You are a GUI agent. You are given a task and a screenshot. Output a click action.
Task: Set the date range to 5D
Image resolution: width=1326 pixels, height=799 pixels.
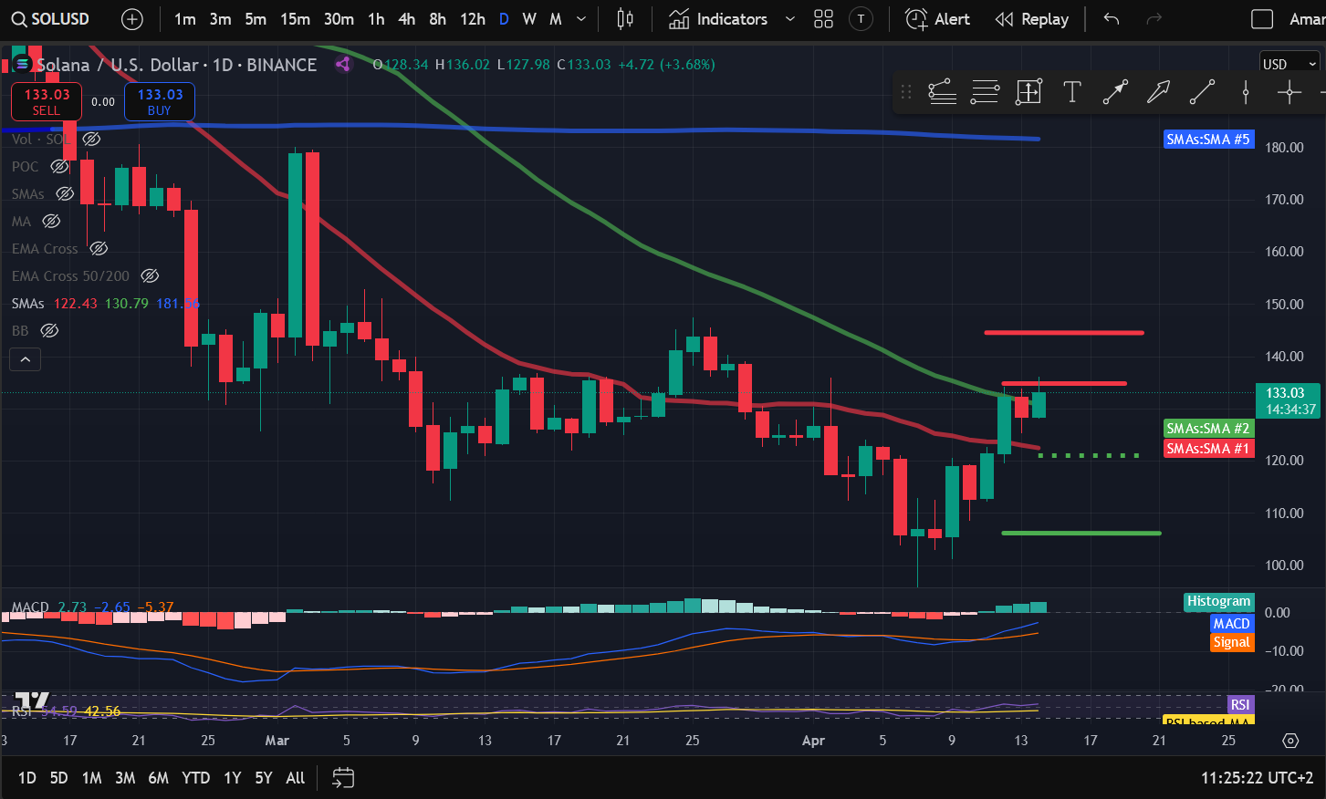coord(58,778)
